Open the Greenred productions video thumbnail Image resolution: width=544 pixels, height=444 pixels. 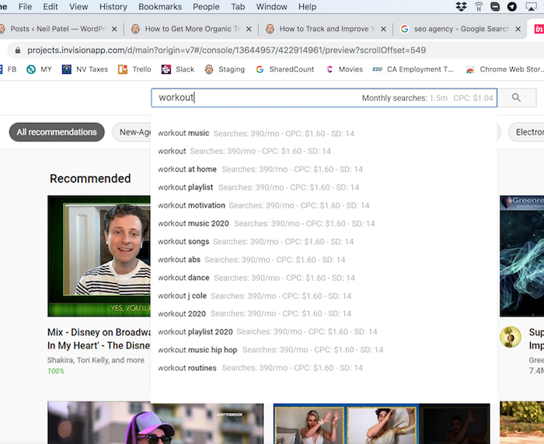tap(521, 256)
